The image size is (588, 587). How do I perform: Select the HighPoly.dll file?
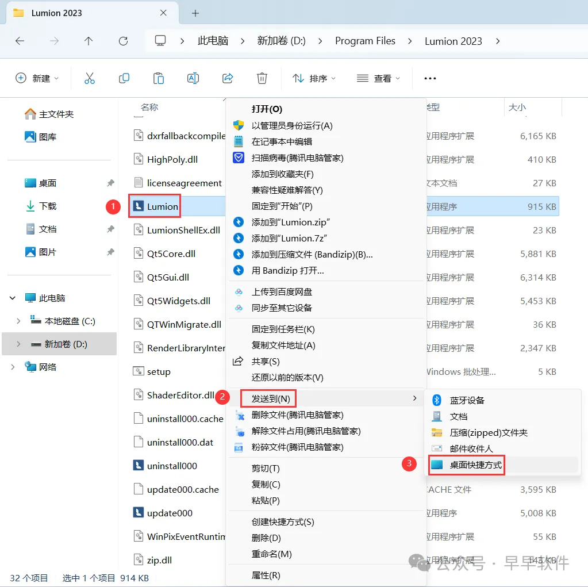pos(166,159)
